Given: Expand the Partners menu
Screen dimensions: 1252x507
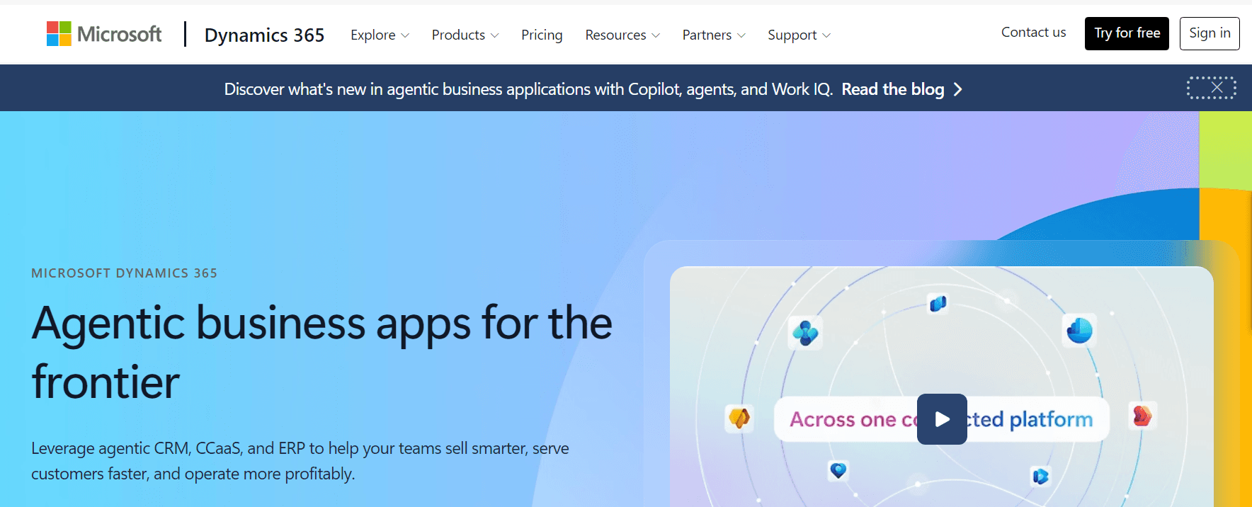Looking at the screenshot, I should [714, 35].
